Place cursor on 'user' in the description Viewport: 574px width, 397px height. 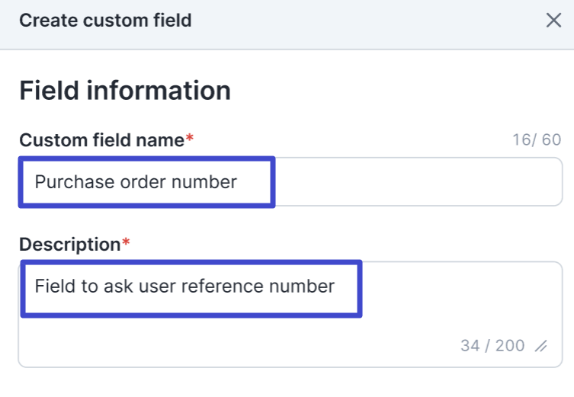click(154, 287)
